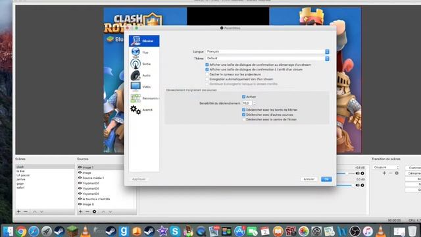This screenshot has width=421, height=237.
Task: Select the 'safari' scene
Action: point(45,188)
